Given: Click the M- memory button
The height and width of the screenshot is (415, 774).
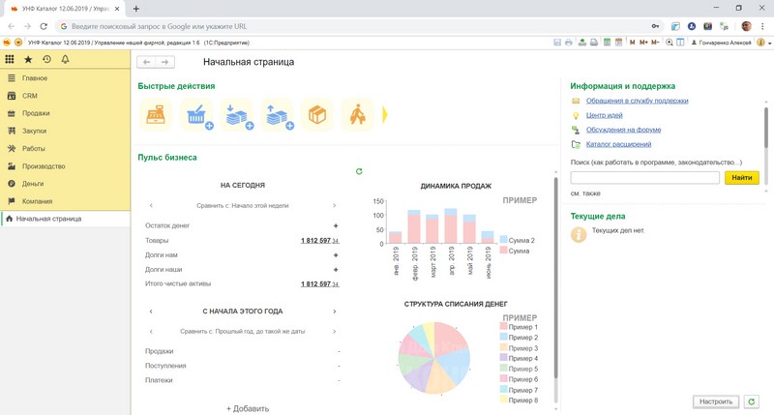Looking at the screenshot, I should pyautogui.click(x=655, y=43).
